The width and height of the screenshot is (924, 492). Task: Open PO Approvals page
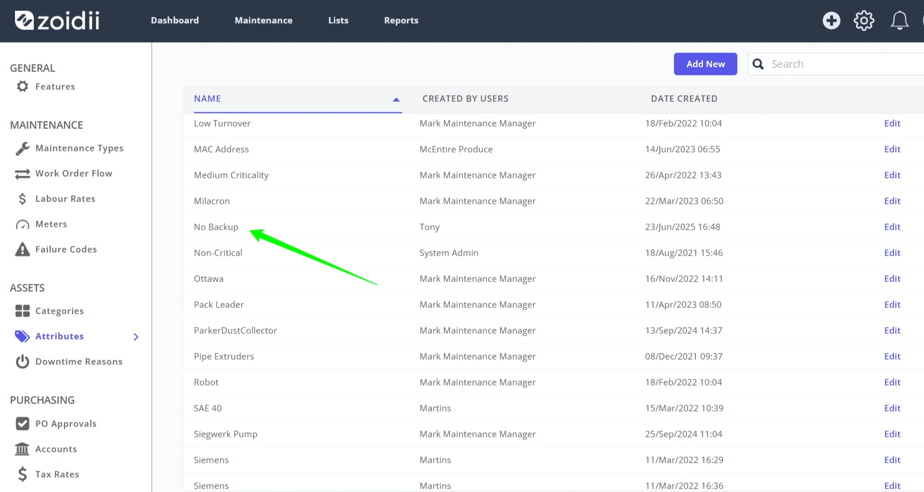[66, 424]
